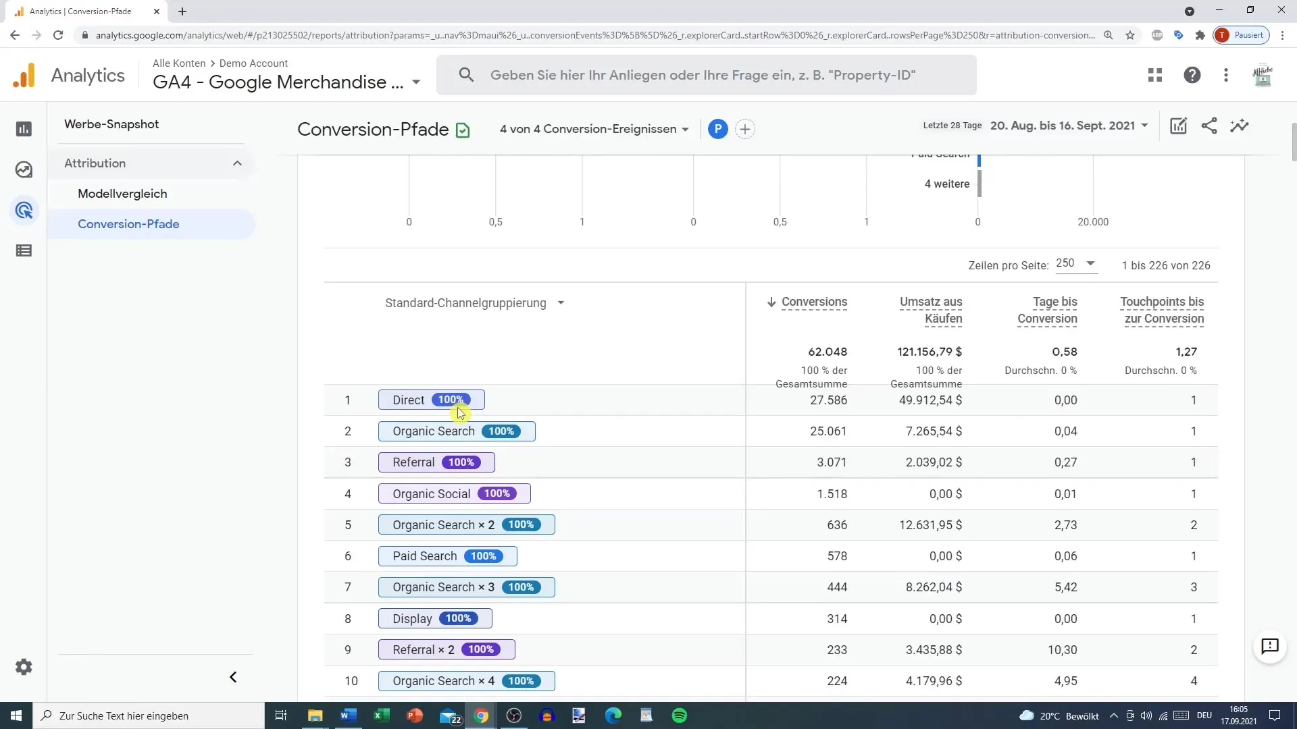1297x729 pixels.
Task: Open the Configure list icon in the sidebar
Action: [x=24, y=251]
